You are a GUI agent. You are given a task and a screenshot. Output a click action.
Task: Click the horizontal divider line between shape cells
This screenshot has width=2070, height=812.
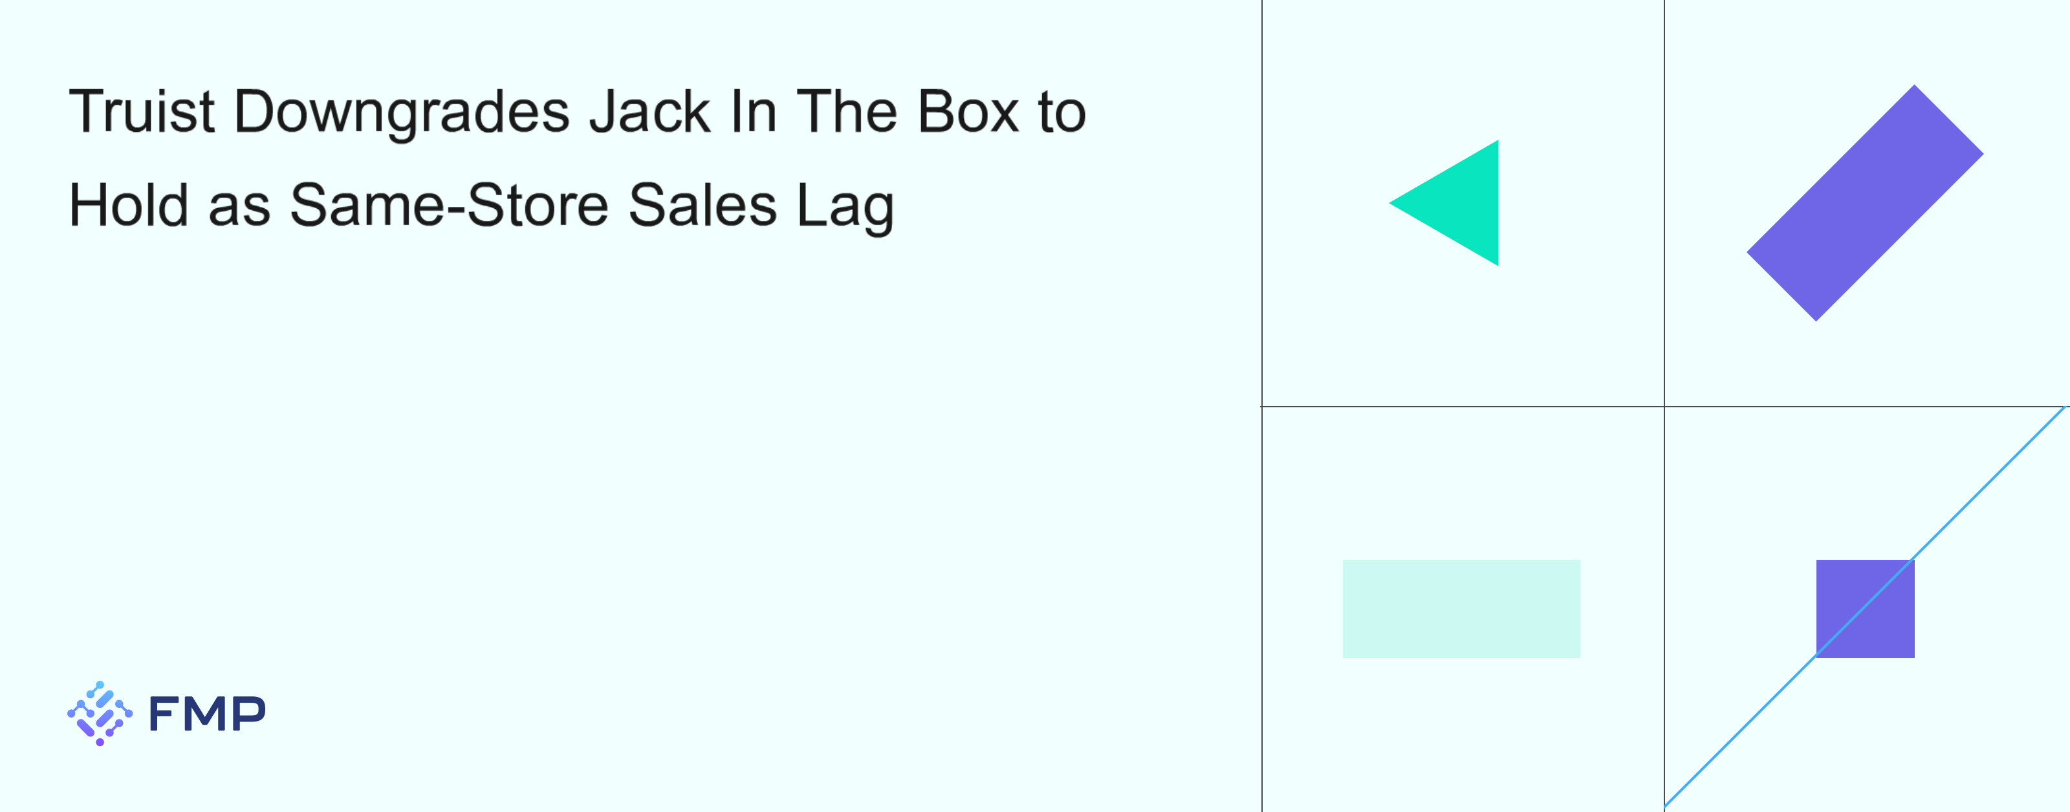1664,407
